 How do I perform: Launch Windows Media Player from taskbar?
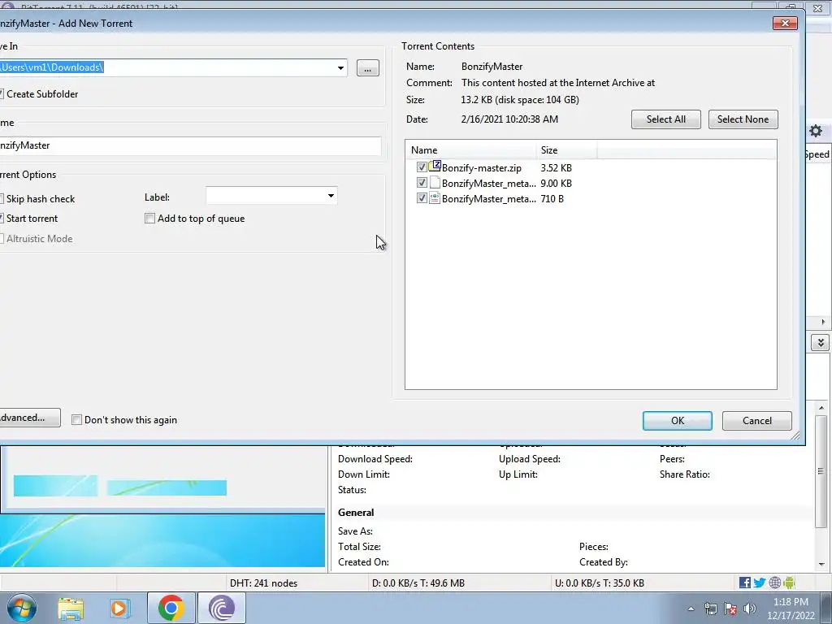pyautogui.click(x=120, y=609)
